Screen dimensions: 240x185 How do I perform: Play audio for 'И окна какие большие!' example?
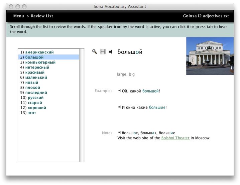[x=119, y=107]
